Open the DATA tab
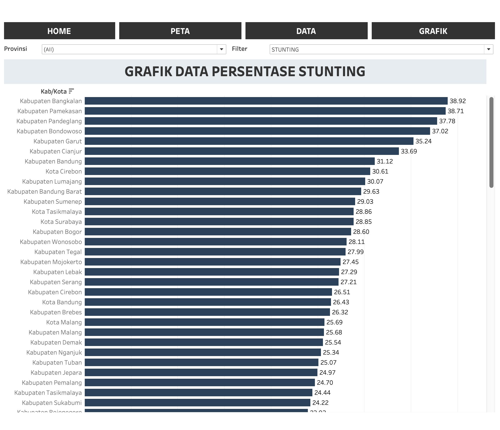500x430 pixels. coord(306,31)
